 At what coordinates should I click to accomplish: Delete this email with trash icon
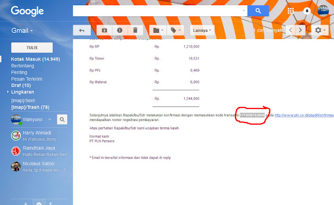[135, 30]
